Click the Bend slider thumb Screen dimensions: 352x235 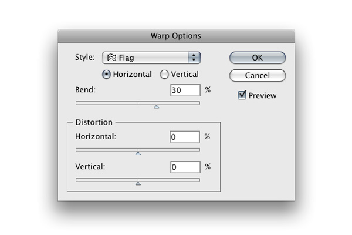click(x=157, y=106)
